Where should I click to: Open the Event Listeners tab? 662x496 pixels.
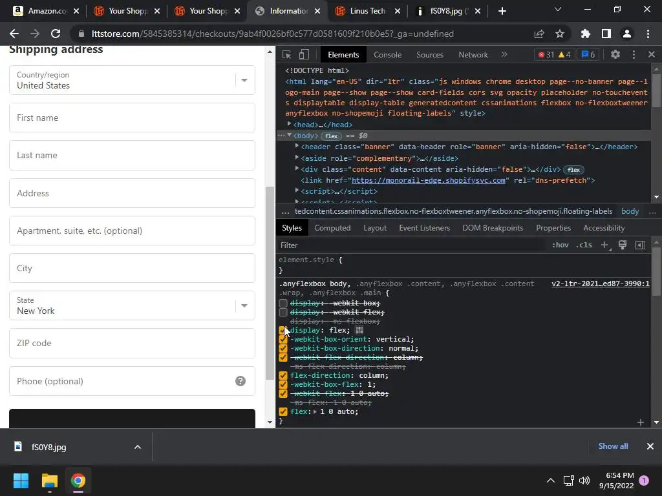click(424, 228)
